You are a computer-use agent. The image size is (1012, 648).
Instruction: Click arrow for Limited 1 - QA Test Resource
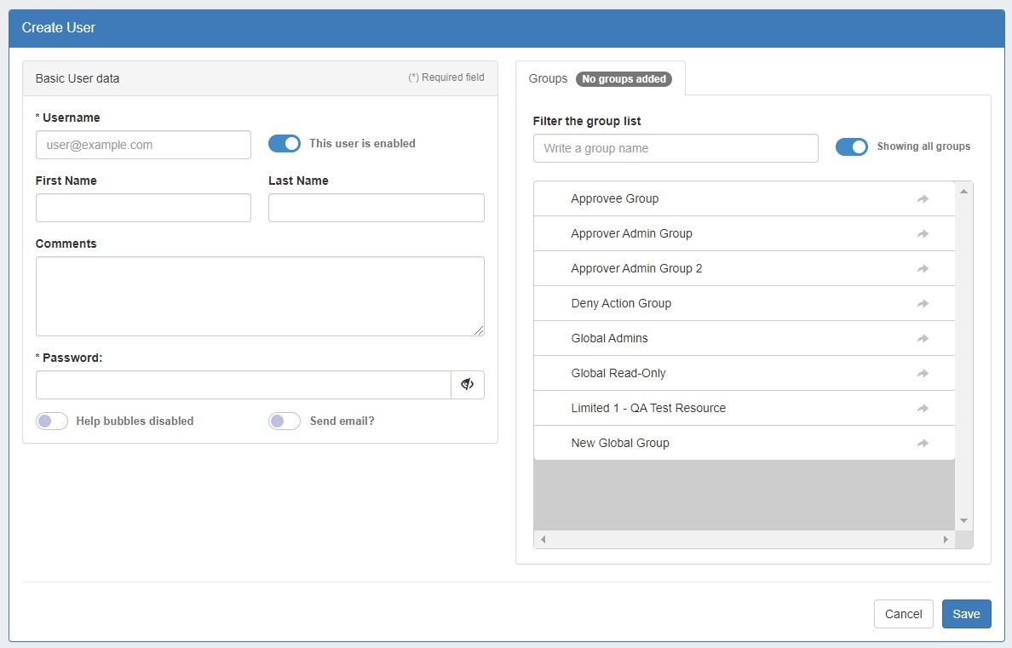[x=923, y=409]
